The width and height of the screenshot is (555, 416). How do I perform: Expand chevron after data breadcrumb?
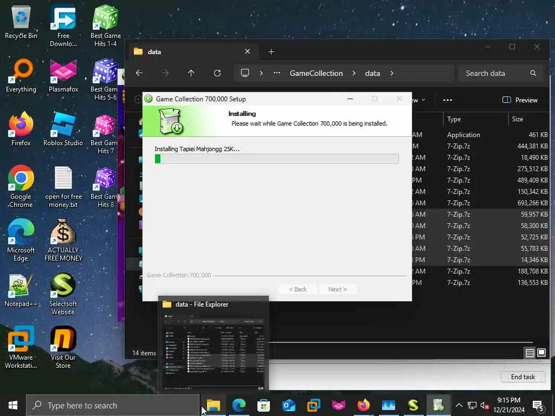392,73
